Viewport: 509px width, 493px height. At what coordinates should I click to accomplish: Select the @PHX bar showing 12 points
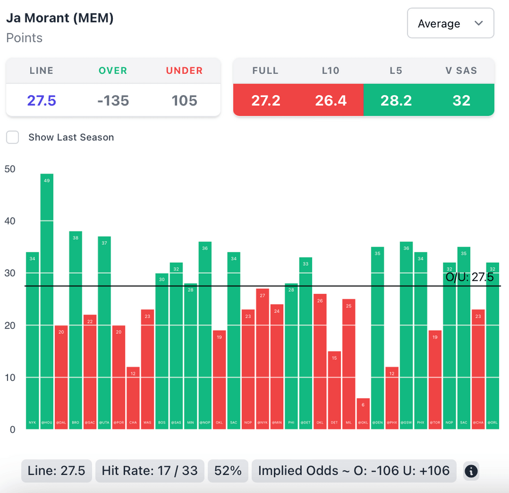[392, 398]
